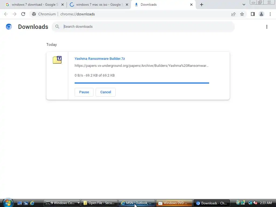Open the Yashma Ransomware Builder.7z file link
Screen dimensions: 276x207
(100, 58)
